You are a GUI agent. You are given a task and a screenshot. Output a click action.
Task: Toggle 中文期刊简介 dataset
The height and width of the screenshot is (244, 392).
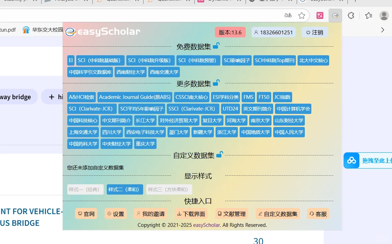pyautogui.click(x=116, y=120)
